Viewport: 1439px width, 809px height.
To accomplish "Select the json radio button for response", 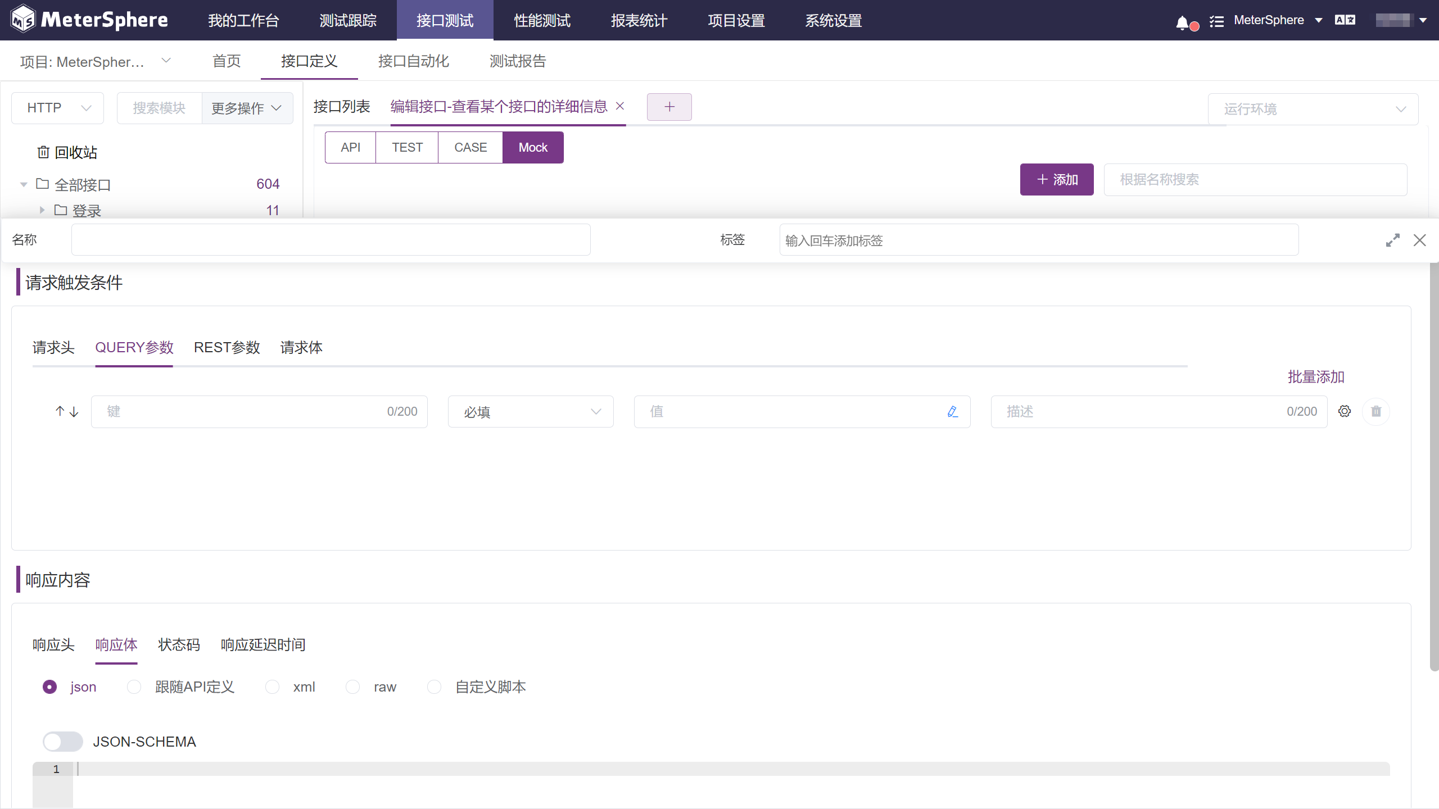I will 51,687.
